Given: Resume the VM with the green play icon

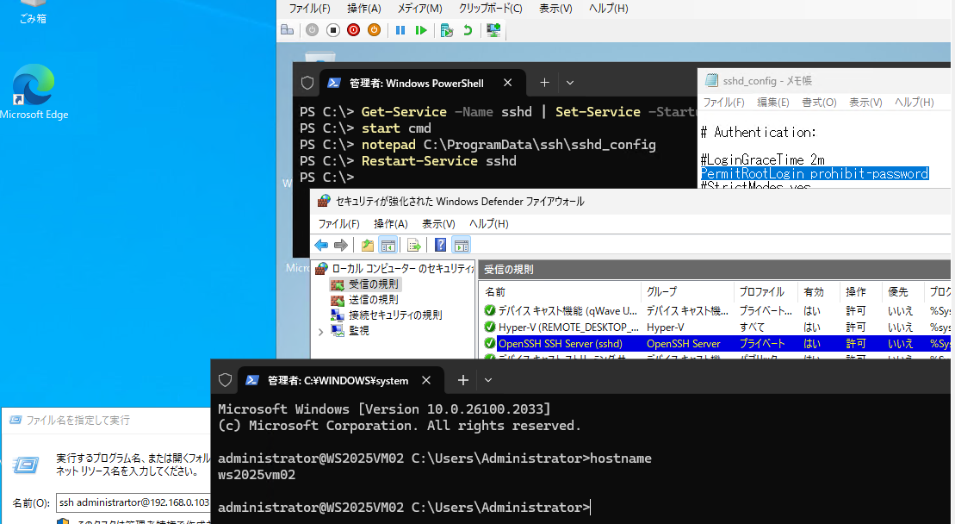Looking at the screenshot, I should tap(420, 29).
